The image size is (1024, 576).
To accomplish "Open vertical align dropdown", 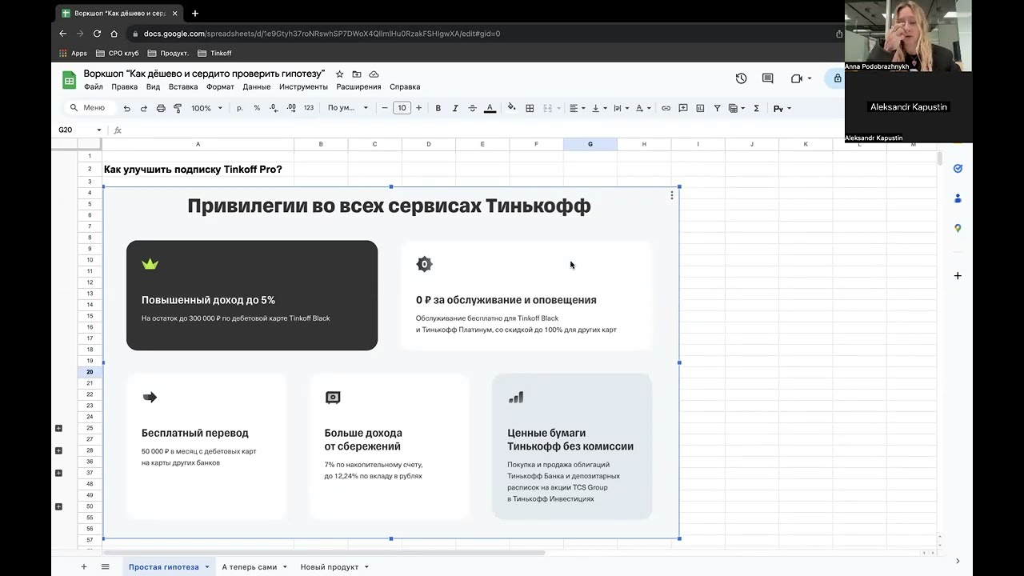I will tap(599, 108).
